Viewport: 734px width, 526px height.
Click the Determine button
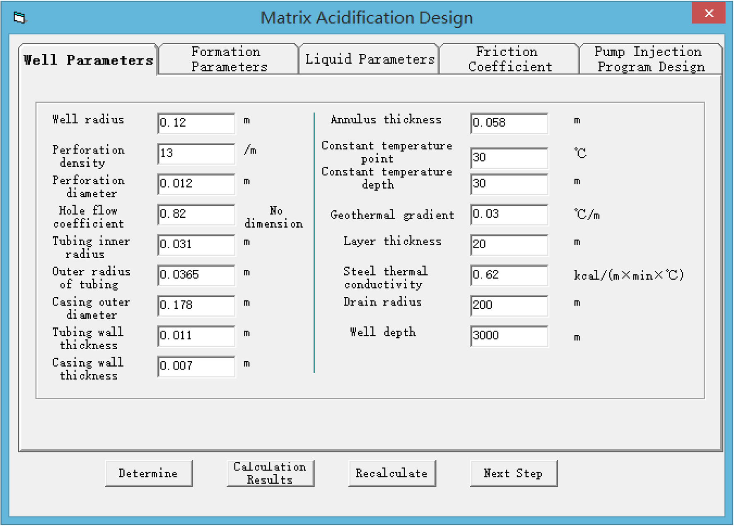click(x=149, y=473)
